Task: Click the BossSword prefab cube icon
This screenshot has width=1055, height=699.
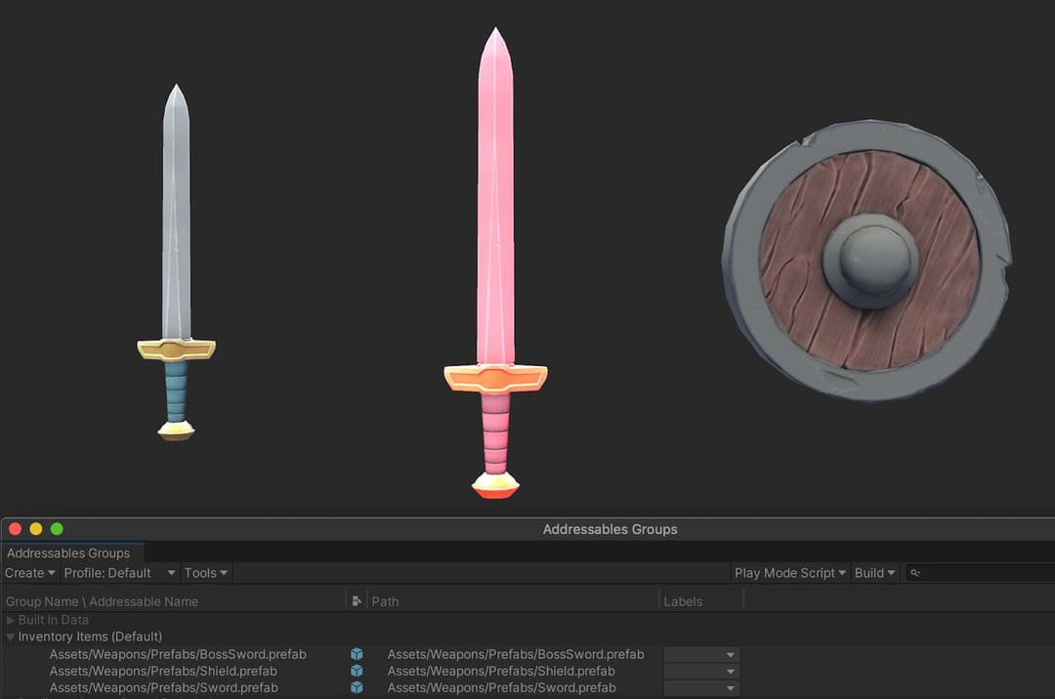Action: pyautogui.click(x=357, y=654)
